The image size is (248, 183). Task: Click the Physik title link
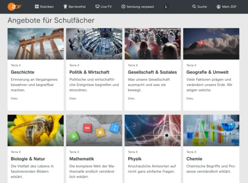(134, 159)
